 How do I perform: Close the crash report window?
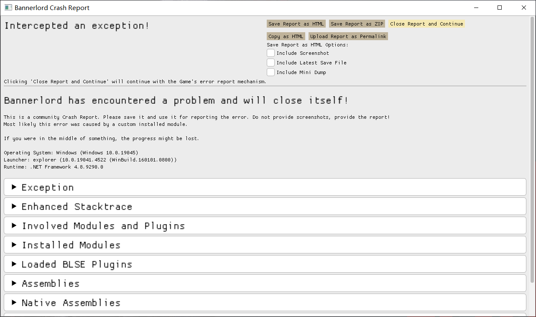pos(524,8)
